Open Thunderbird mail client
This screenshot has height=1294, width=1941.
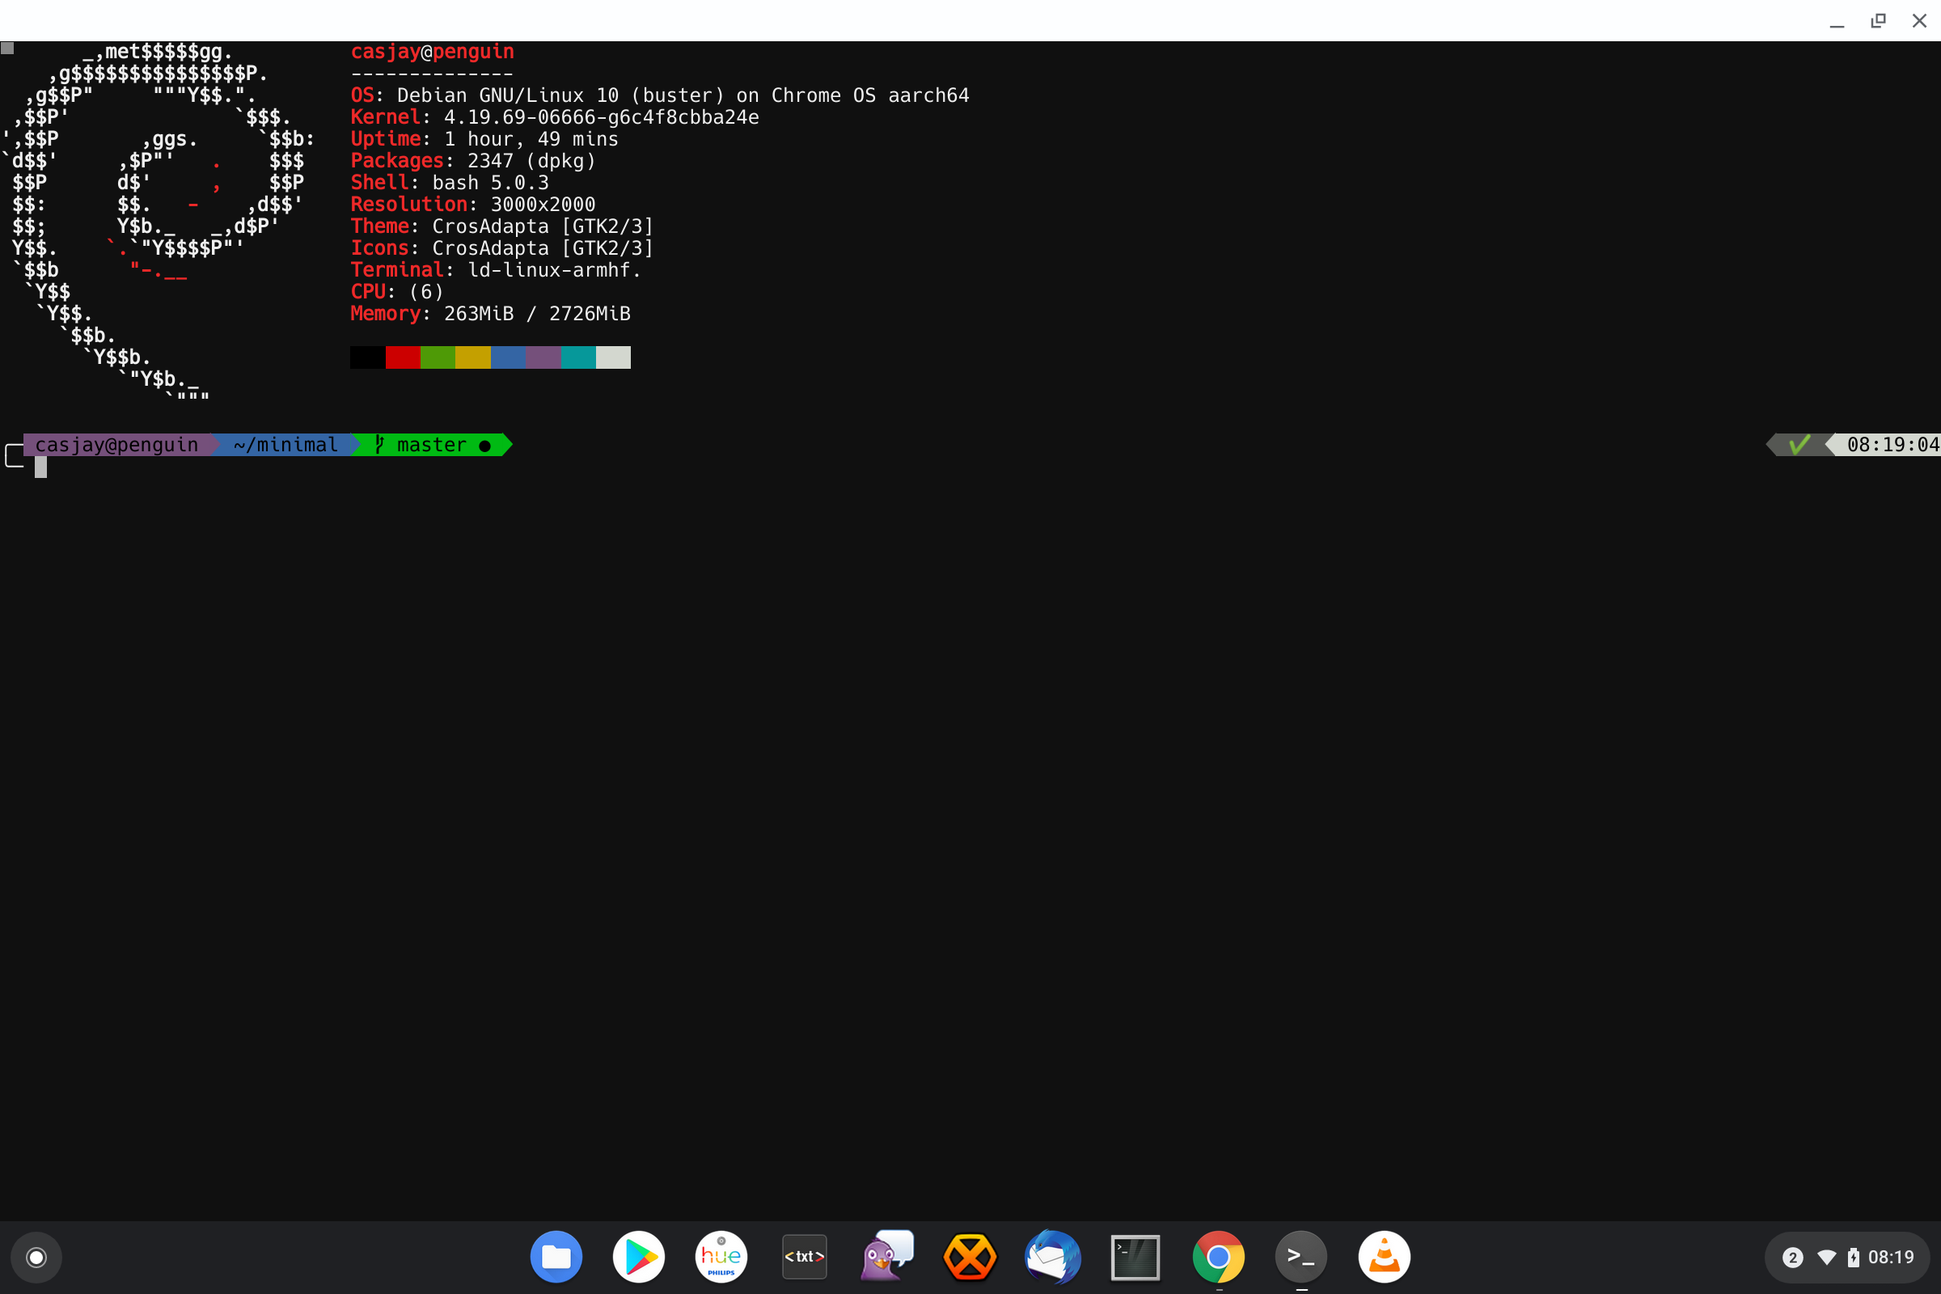(x=1053, y=1257)
